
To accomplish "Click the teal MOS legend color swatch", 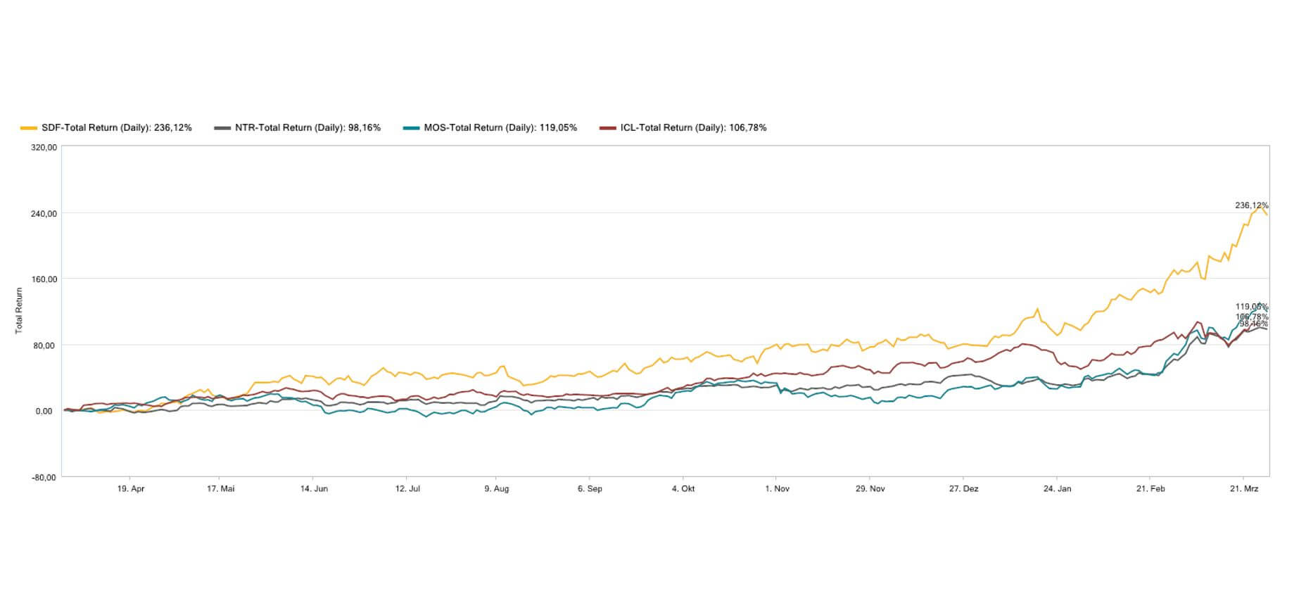I will (x=411, y=128).
